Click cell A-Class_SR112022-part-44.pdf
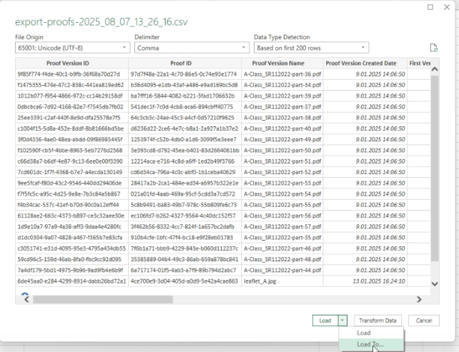This screenshot has height=352, width=459. pyautogui.click(x=282, y=270)
